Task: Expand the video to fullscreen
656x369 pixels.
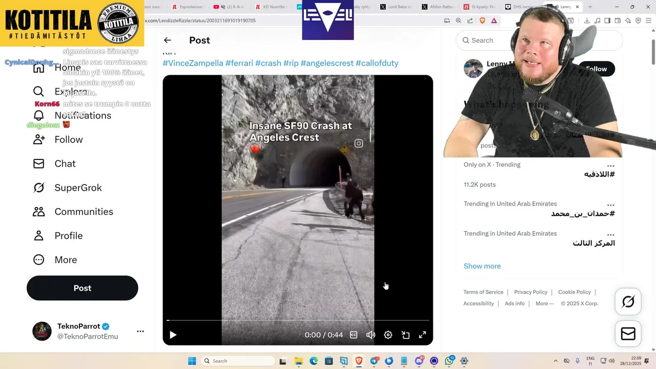Action: coord(422,335)
